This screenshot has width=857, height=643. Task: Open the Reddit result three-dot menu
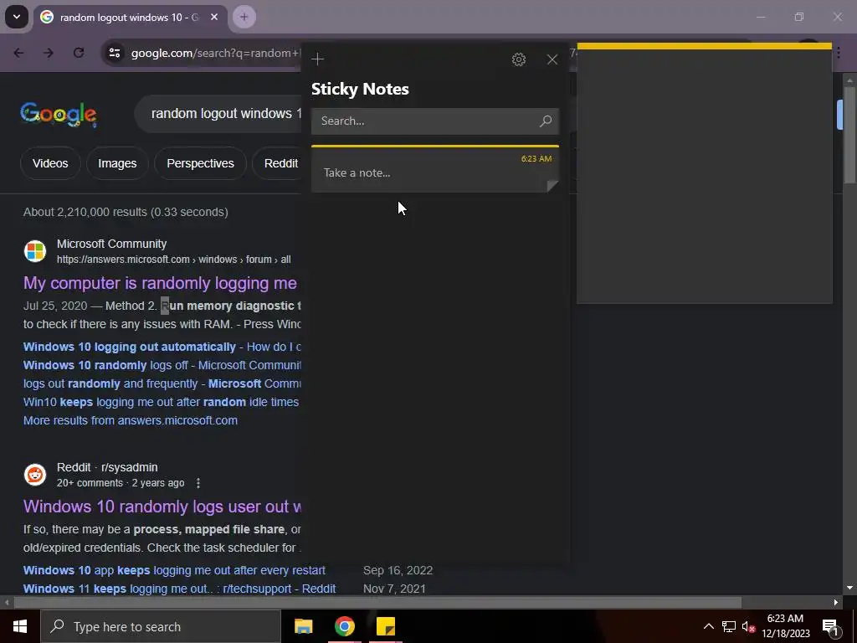198,483
